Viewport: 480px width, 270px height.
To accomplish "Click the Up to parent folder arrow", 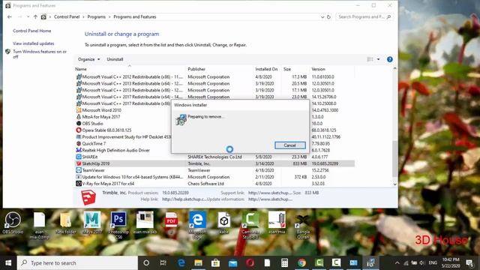I will pyautogui.click(x=35, y=16).
